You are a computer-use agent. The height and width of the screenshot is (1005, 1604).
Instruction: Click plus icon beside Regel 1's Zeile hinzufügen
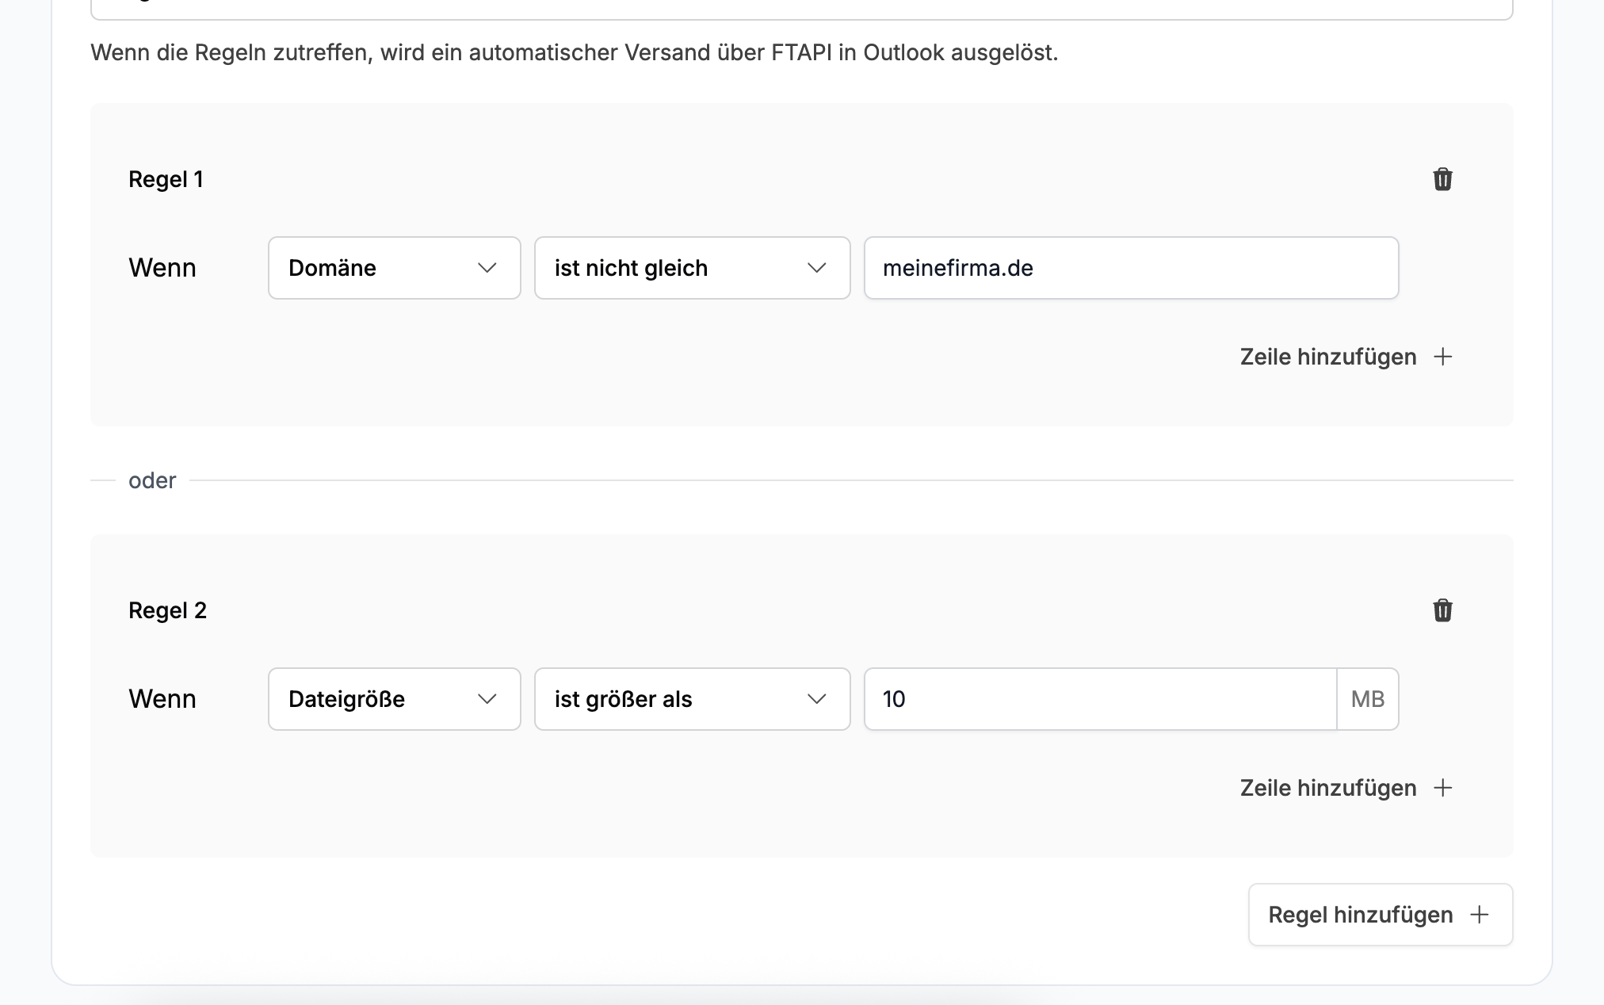tap(1443, 357)
